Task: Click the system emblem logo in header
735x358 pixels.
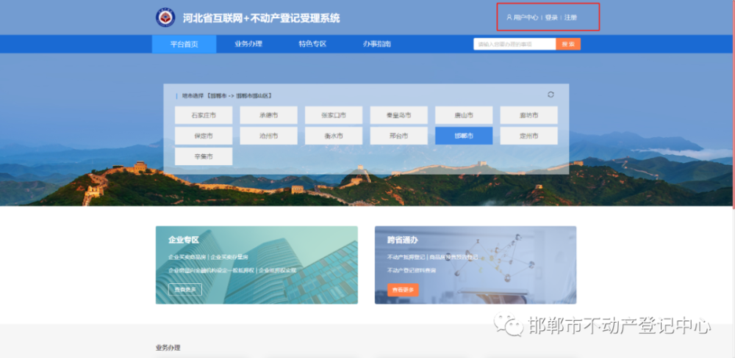Action: pyautogui.click(x=165, y=18)
